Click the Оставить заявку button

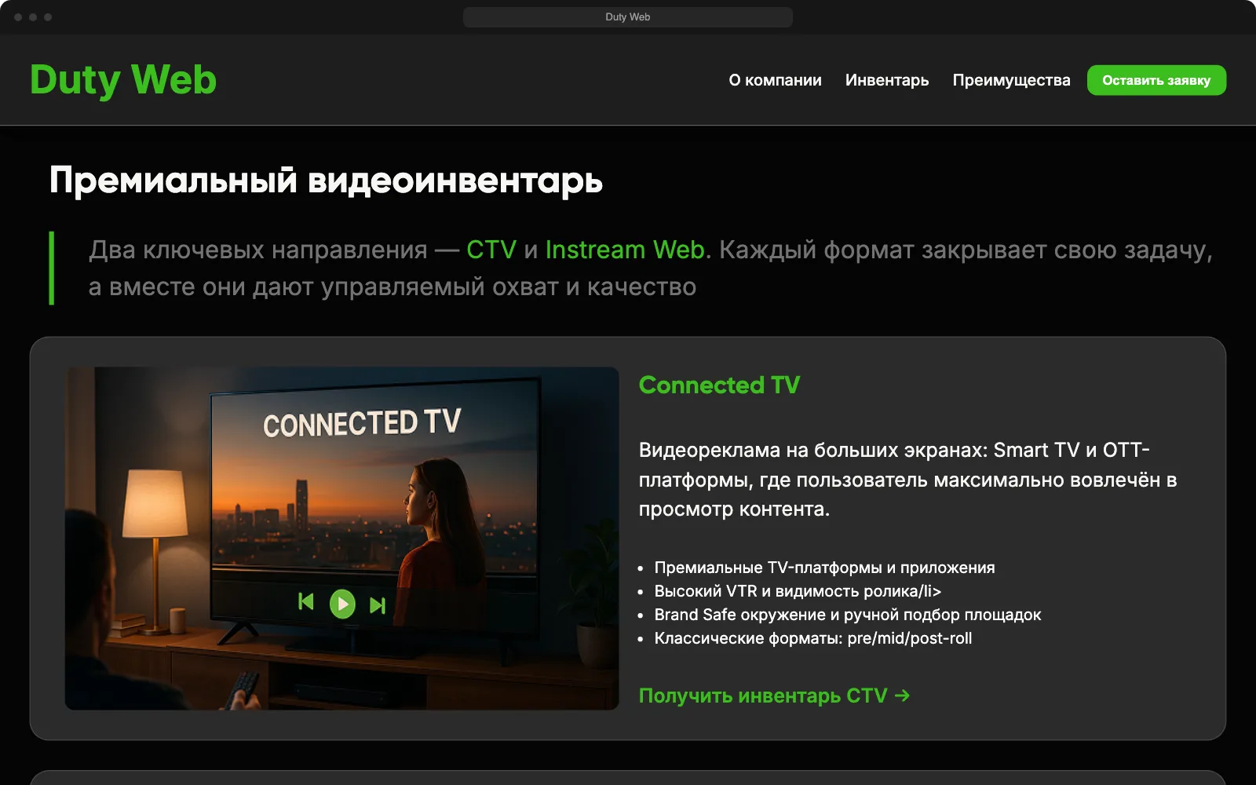tap(1156, 80)
